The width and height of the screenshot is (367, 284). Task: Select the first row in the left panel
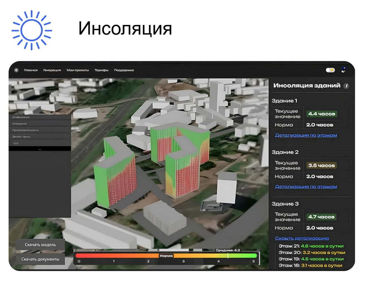click(40, 117)
